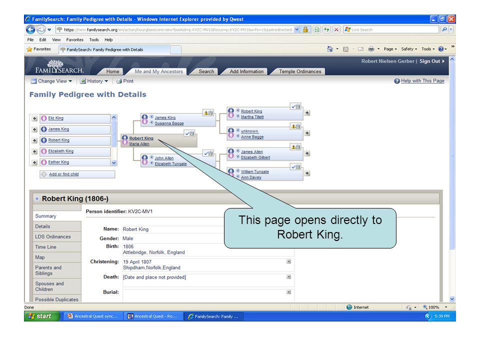Screen dimensions: 480x360
Task: Collapse the Robert King (1806-) details header arrow
Action: point(37,198)
